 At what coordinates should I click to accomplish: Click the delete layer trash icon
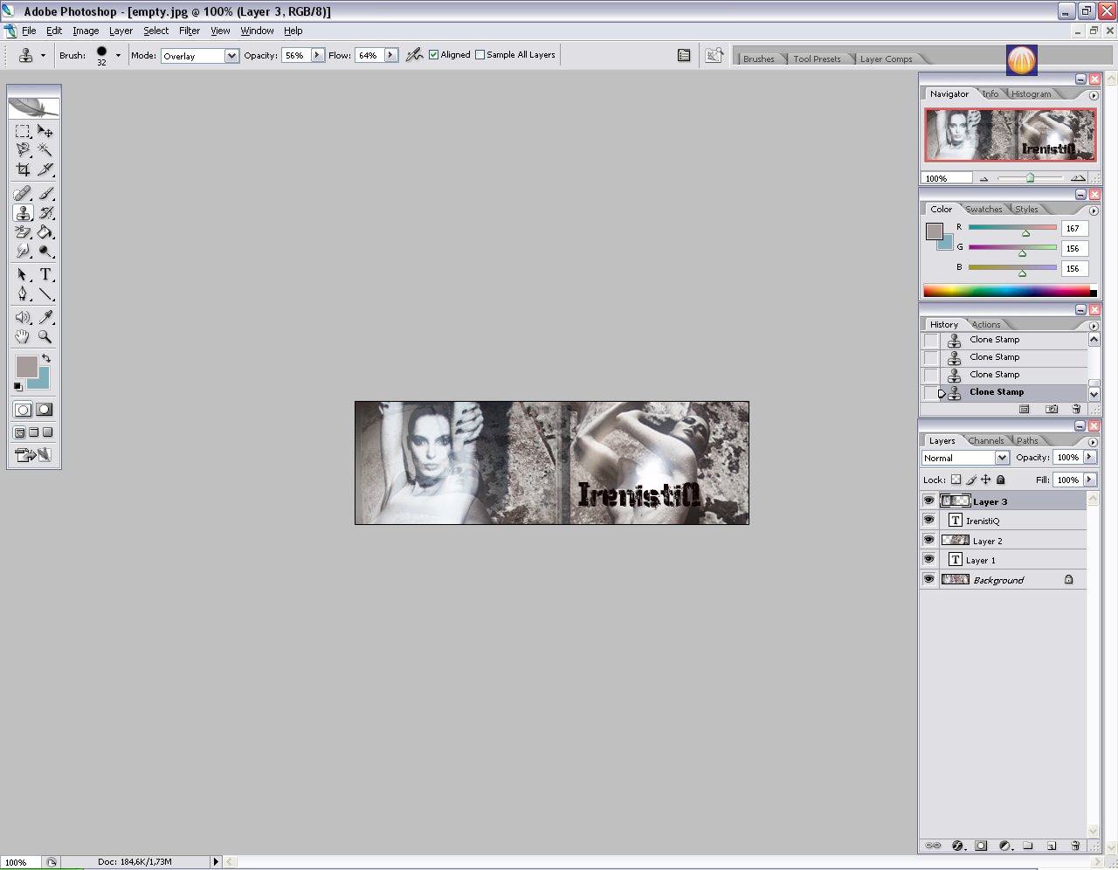click(1075, 846)
